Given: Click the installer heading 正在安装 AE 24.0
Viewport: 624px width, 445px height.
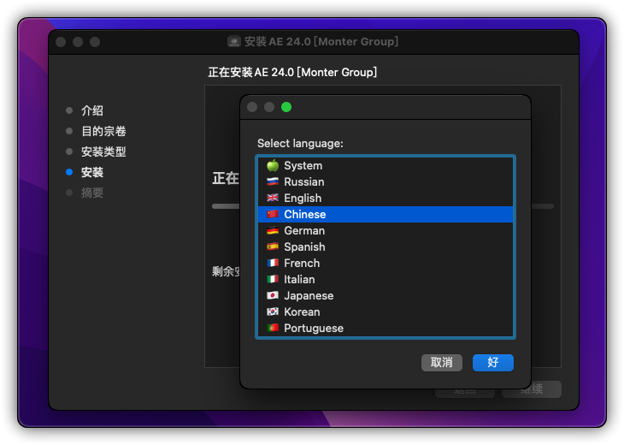Looking at the screenshot, I should click(x=292, y=72).
